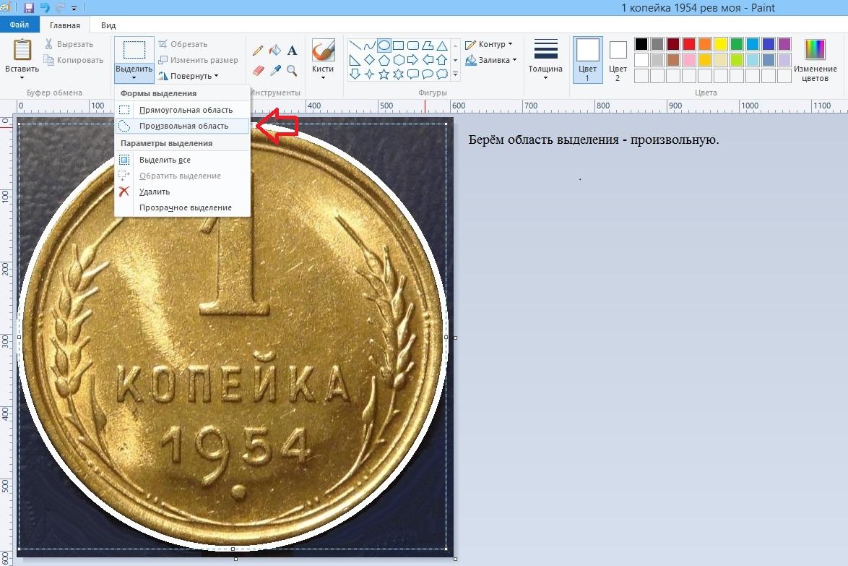Pick the yellow color swatch
Screen dimensions: 848x566
[x=721, y=44]
